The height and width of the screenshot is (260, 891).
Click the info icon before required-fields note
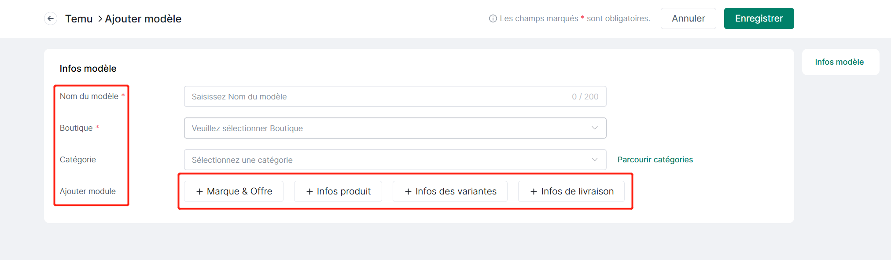pyautogui.click(x=493, y=18)
